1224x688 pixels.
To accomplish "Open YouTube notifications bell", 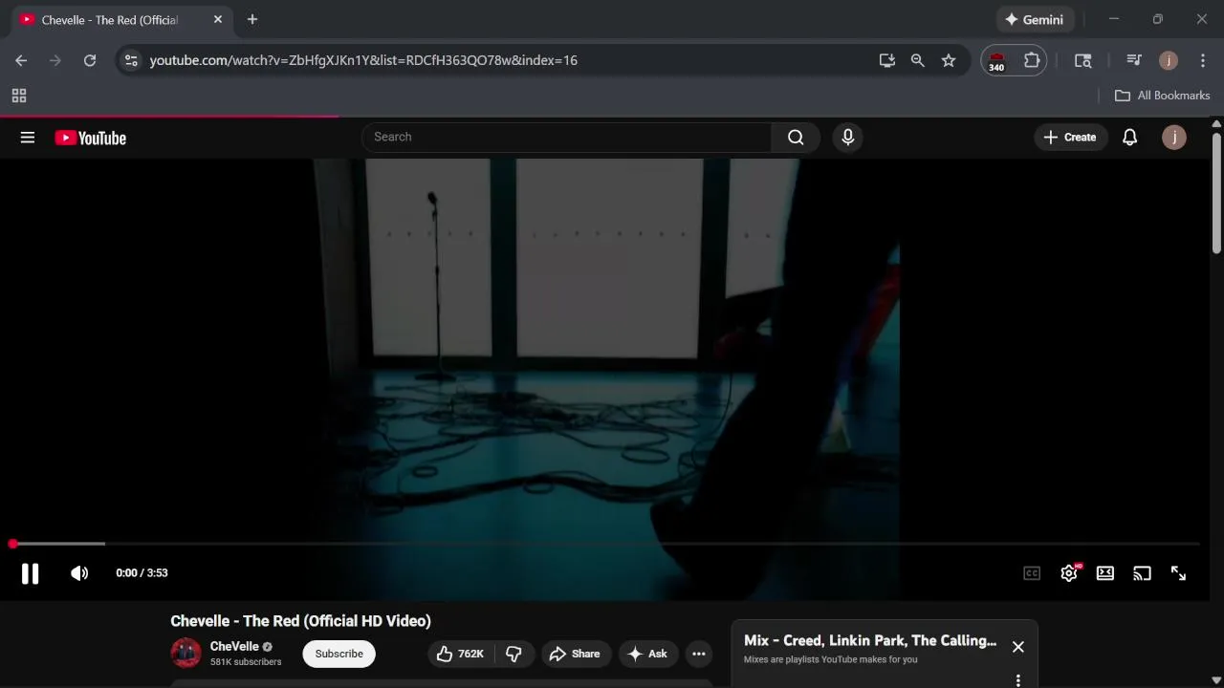I will point(1129,137).
